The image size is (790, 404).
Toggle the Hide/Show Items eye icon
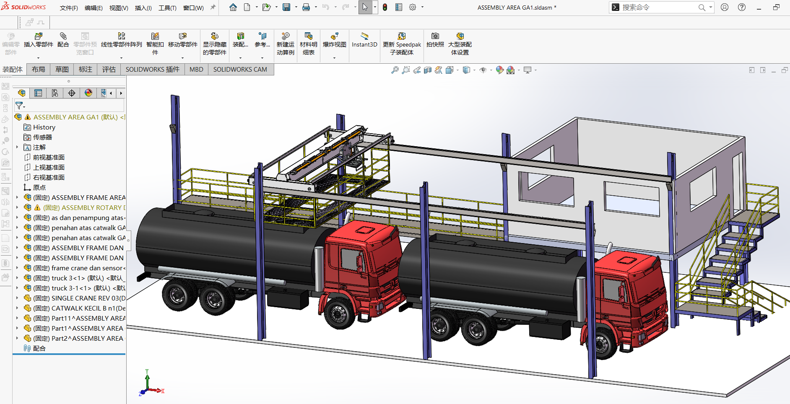(483, 70)
